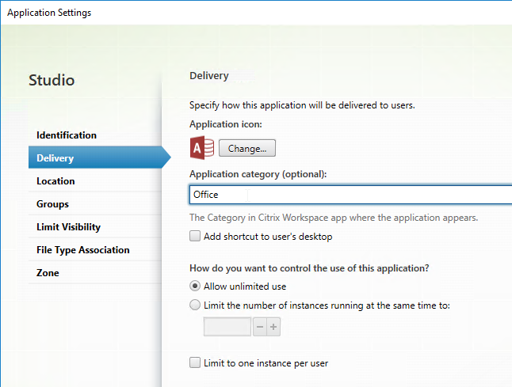Screen dimensions: 512x387
Task: Enable Add shortcut to user's desktop
Action: pyautogui.click(x=195, y=236)
